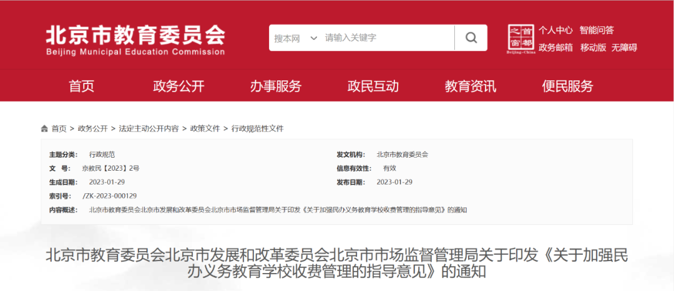Click the index number /ZK-2023-000129
Image resolution: width=674 pixels, height=291 pixels.
click(x=110, y=196)
